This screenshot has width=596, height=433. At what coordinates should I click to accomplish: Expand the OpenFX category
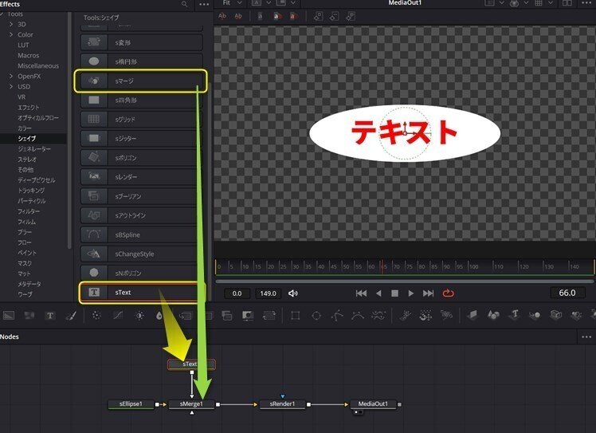pyautogui.click(x=11, y=76)
